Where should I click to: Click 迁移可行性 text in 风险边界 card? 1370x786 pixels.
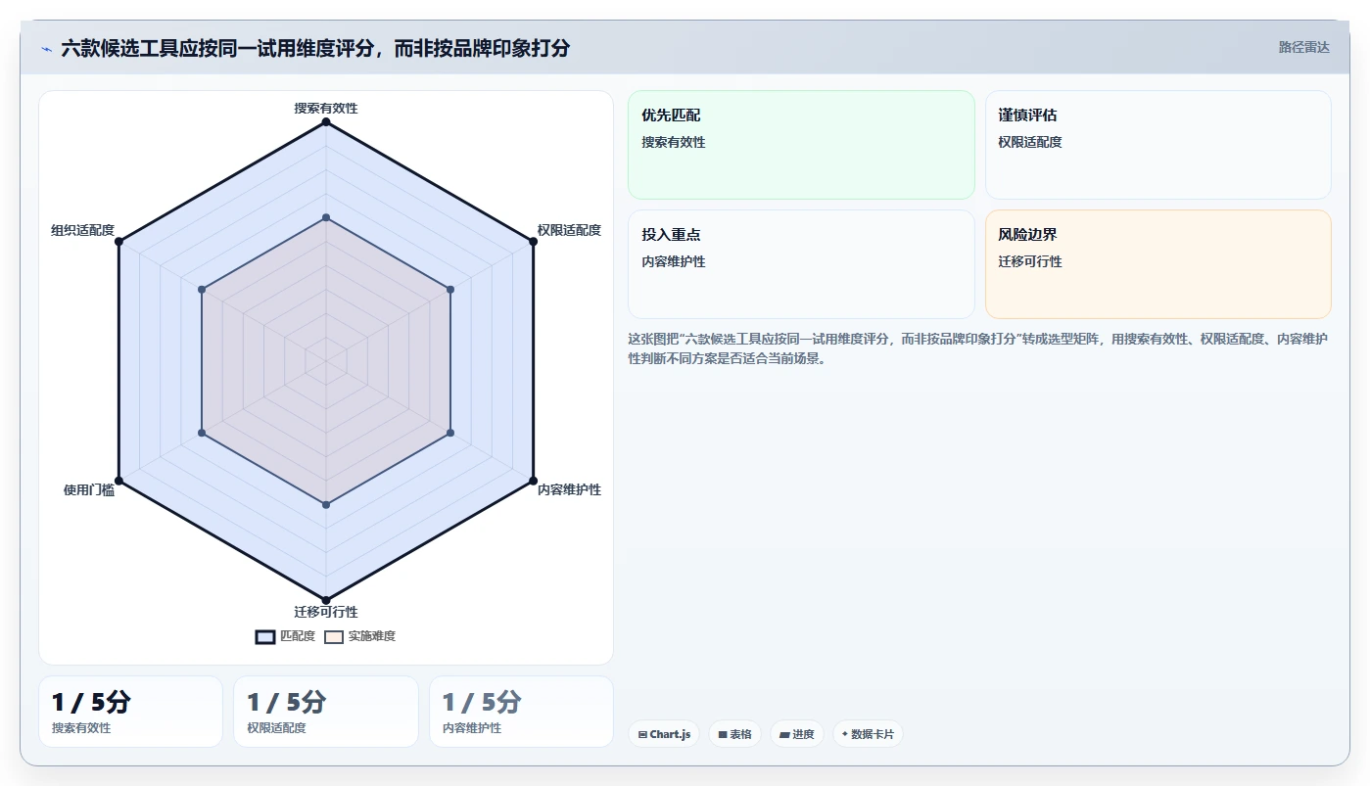coord(1030,261)
